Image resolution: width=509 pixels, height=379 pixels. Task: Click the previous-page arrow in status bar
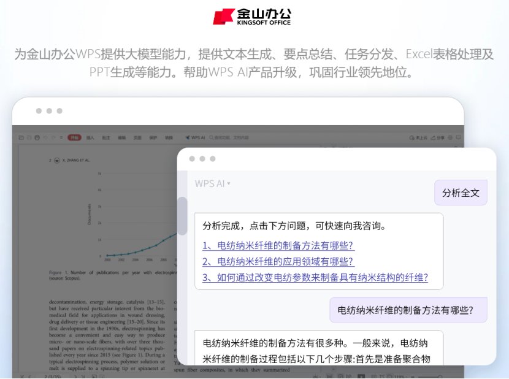(x=29, y=377)
